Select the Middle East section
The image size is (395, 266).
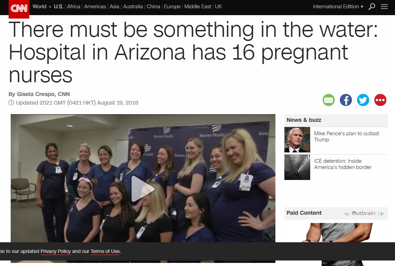(x=197, y=7)
